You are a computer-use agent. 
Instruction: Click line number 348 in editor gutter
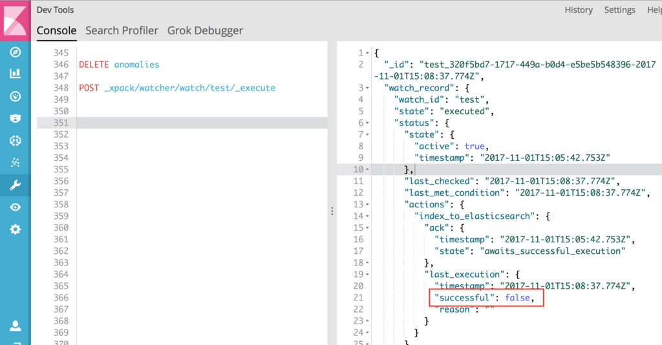pos(61,88)
